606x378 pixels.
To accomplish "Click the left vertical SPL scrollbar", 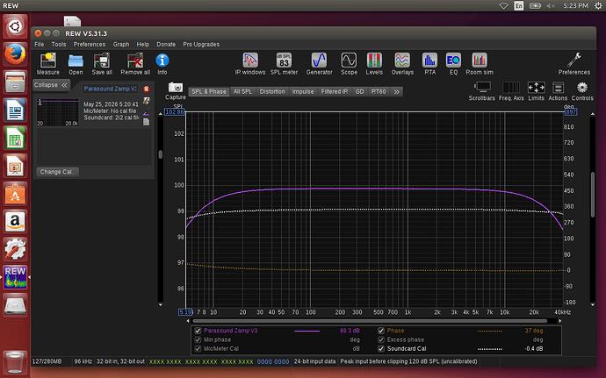I will coord(161,154).
